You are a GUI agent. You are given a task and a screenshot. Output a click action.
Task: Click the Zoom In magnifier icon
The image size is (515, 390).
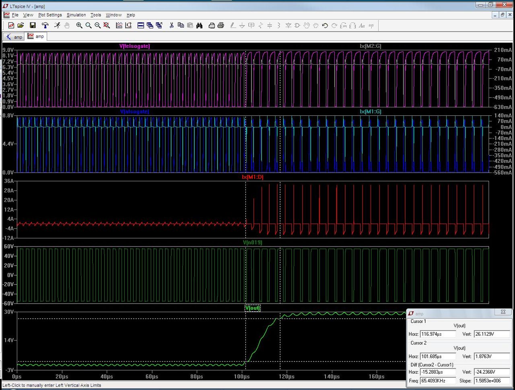(79, 25)
